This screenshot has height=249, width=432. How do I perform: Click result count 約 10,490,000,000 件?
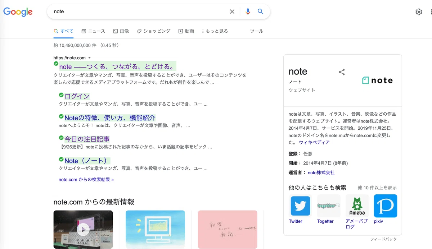(75, 46)
